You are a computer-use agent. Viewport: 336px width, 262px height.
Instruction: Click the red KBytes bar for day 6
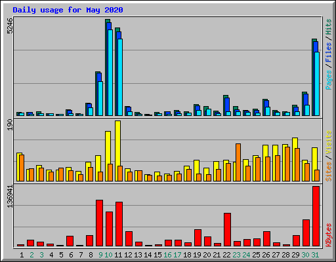[x=70, y=241]
